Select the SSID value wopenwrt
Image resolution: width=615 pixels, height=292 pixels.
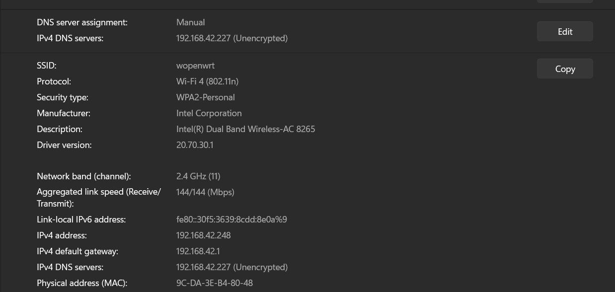point(195,66)
